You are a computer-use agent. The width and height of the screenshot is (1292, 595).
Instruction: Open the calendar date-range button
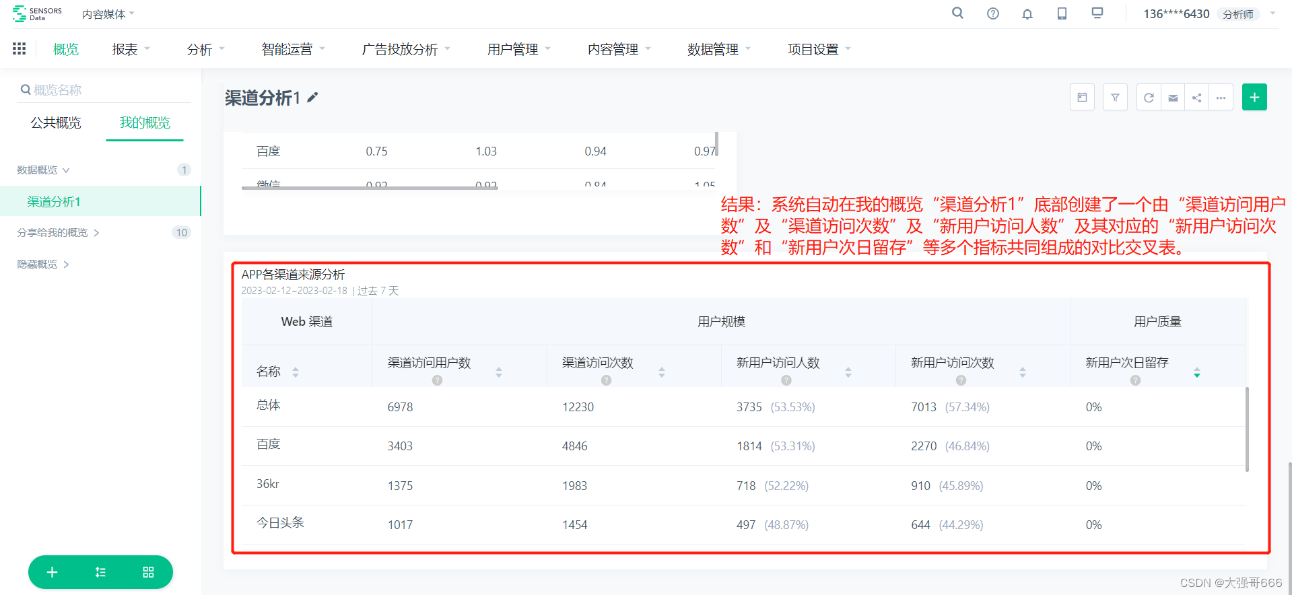click(1082, 98)
